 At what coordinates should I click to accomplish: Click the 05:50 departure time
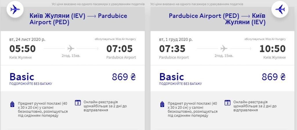click(23, 49)
